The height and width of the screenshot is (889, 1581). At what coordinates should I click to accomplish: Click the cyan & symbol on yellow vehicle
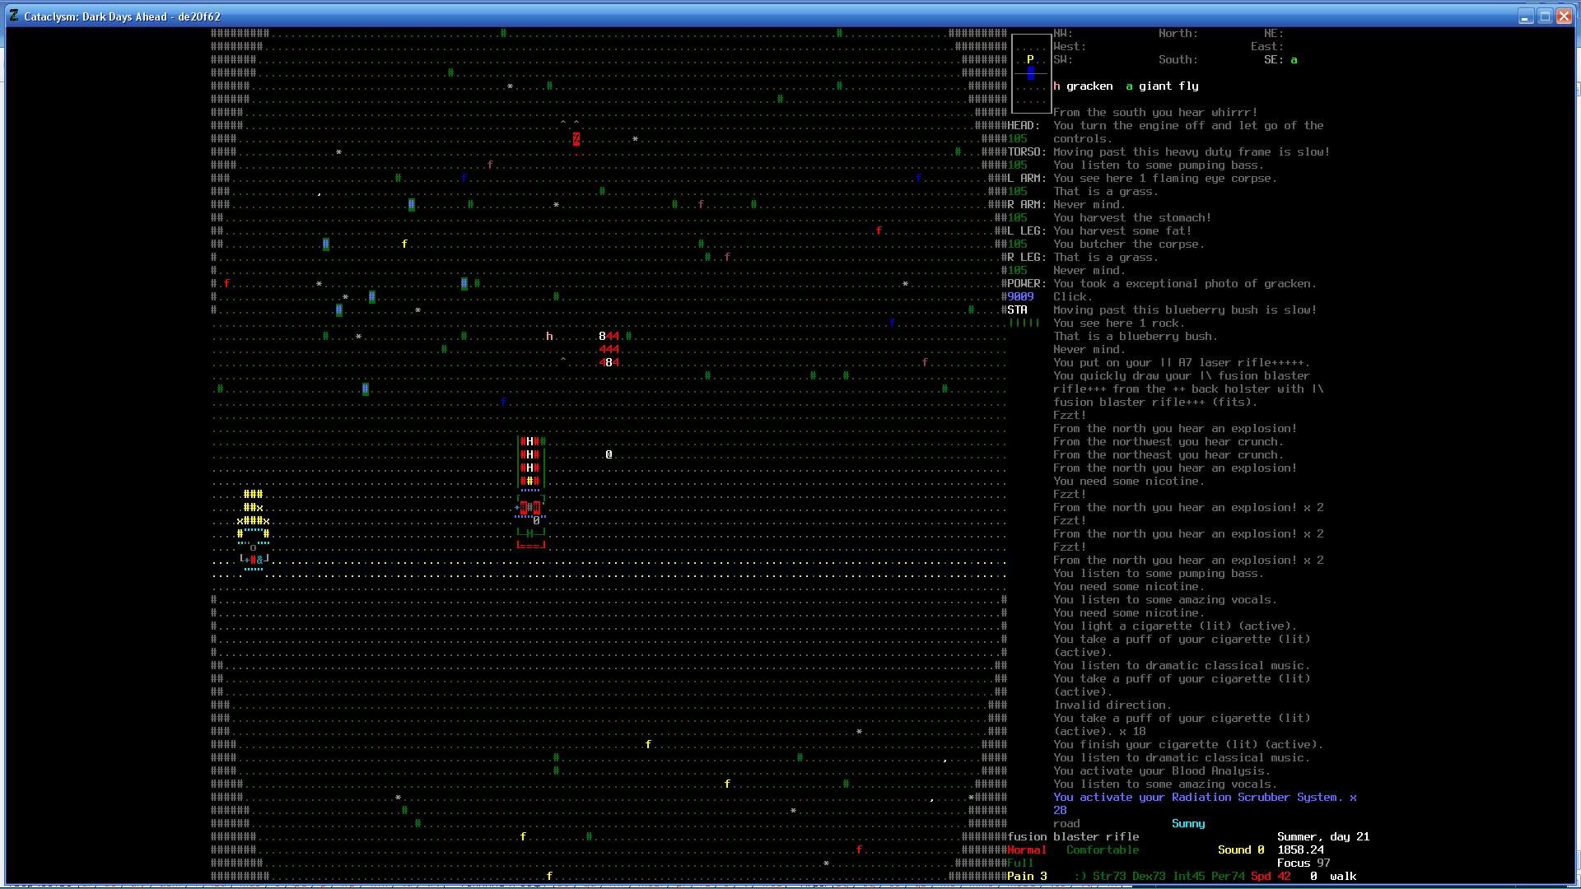point(259,560)
